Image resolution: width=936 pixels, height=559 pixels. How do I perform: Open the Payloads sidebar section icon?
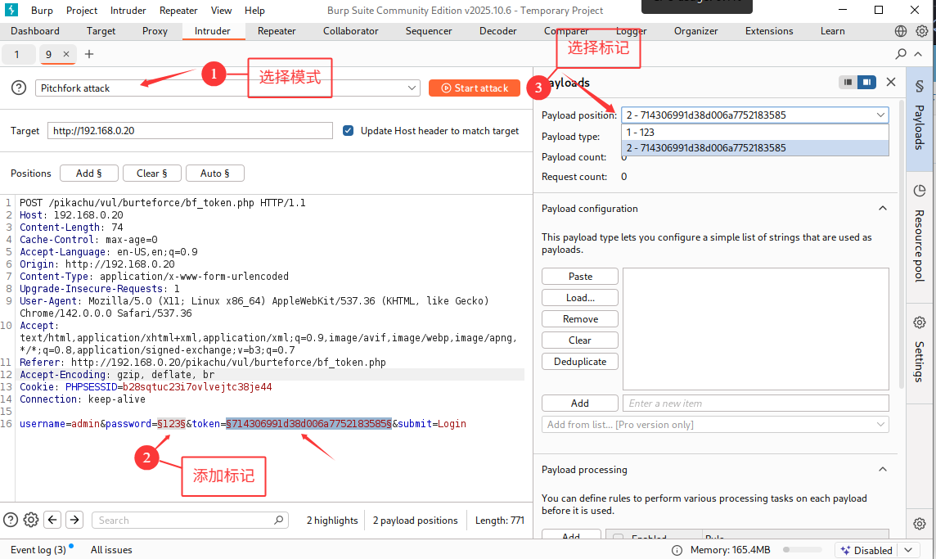tap(920, 87)
